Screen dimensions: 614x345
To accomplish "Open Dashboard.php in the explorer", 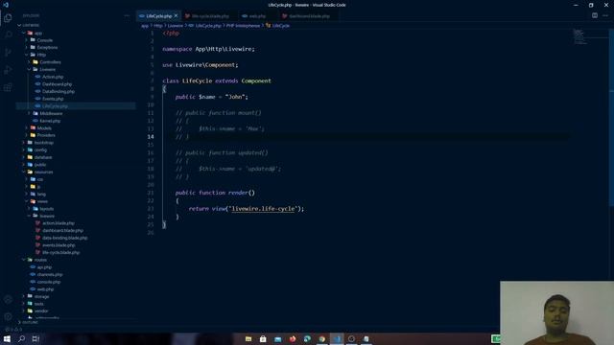I will pyautogui.click(x=57, y=84).
